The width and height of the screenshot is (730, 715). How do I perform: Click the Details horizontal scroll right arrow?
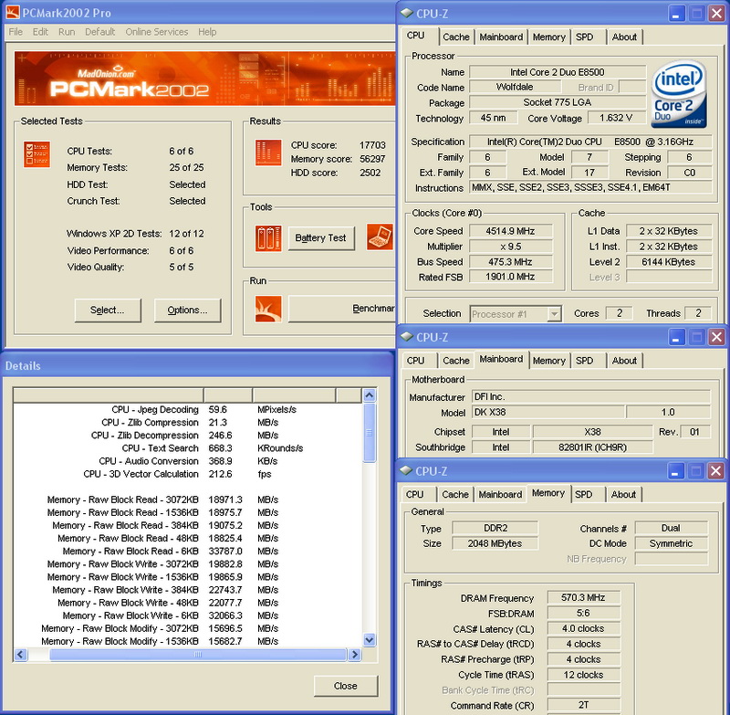[354, 655]
